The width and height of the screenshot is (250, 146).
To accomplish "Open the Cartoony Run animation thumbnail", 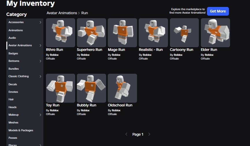I will pos(184,33).
